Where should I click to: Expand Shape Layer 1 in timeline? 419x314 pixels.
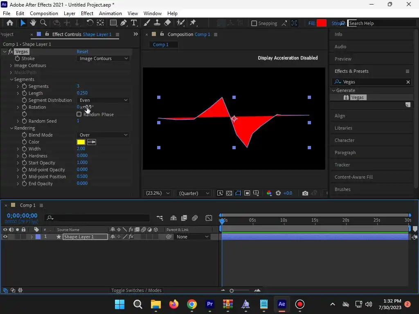32,237
